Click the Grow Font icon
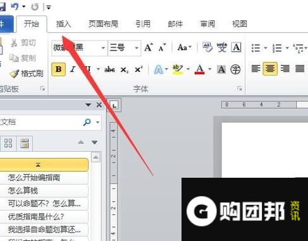This screenshot has width=308, height=241. (149, 47)
